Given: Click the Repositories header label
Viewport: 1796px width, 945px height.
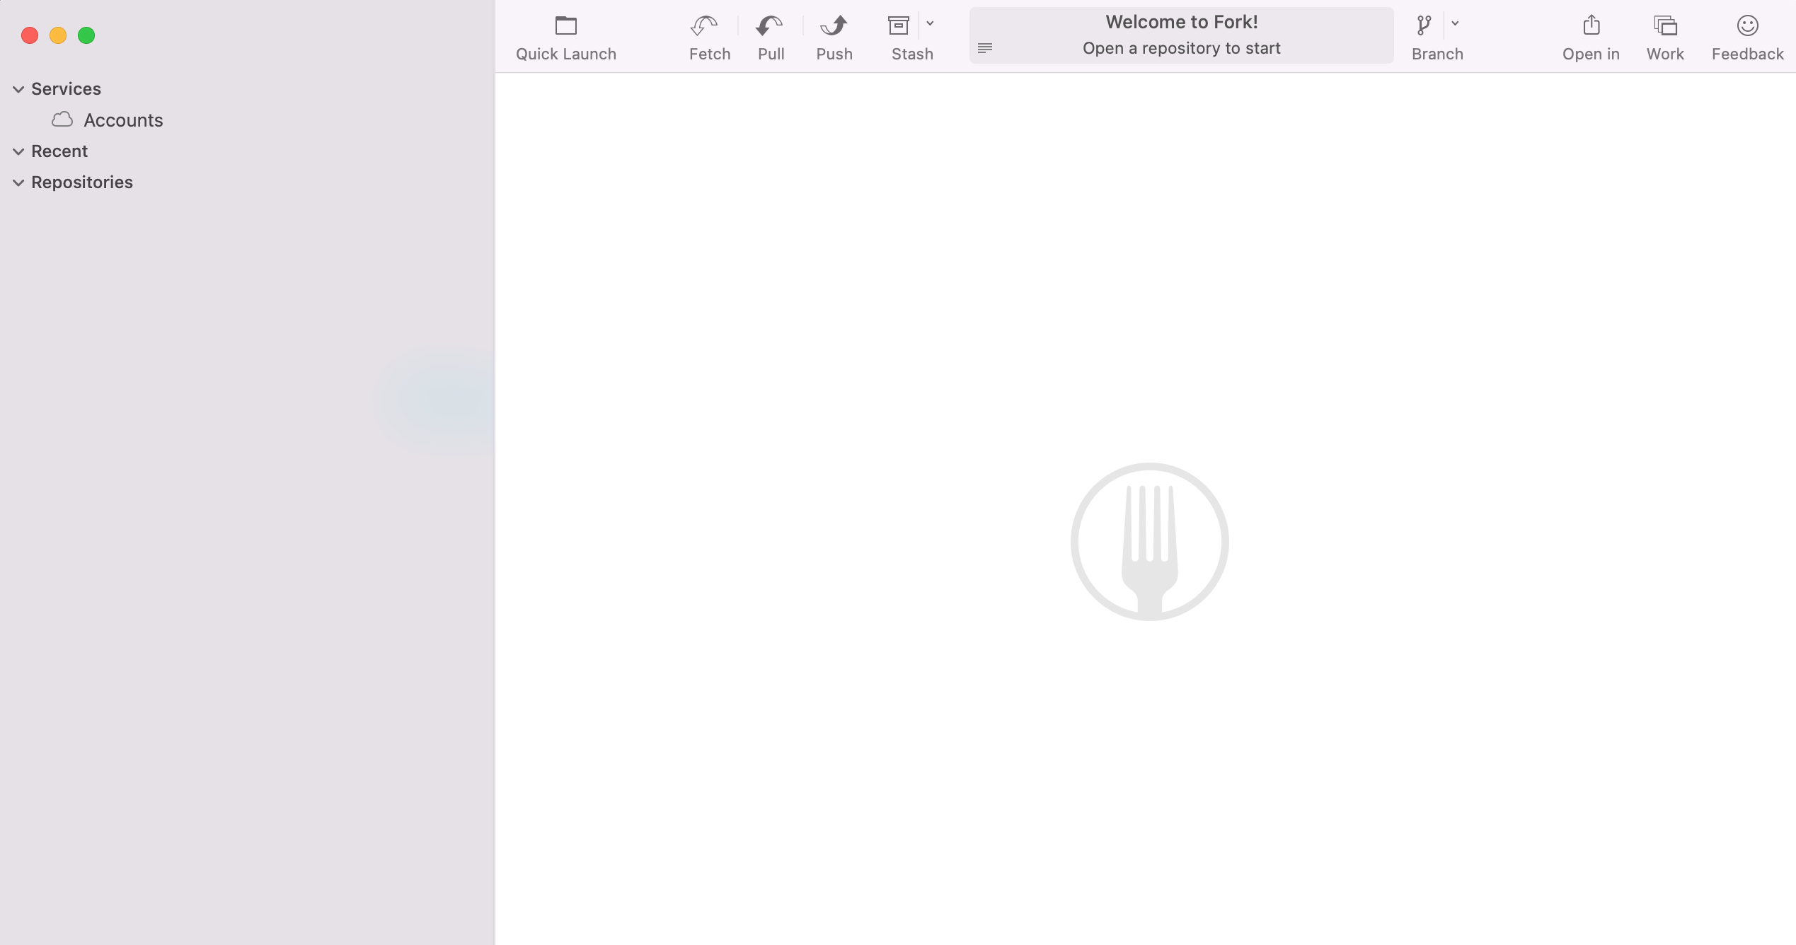Looking at the screenshot, I should coord(82,182).
